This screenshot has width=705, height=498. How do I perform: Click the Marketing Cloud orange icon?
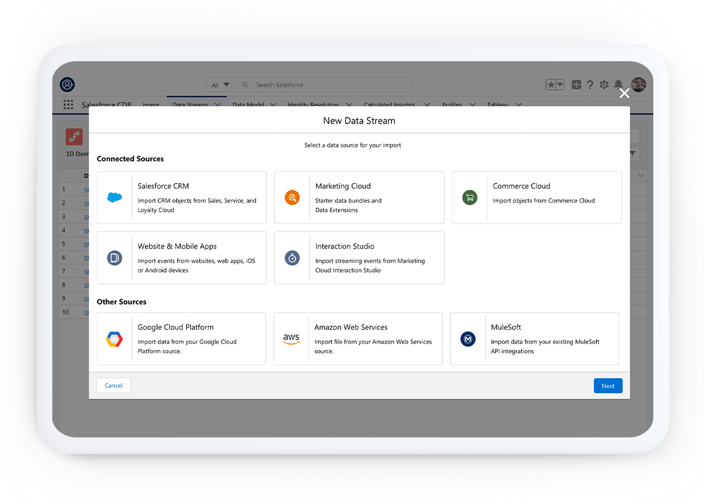(292, 198)
